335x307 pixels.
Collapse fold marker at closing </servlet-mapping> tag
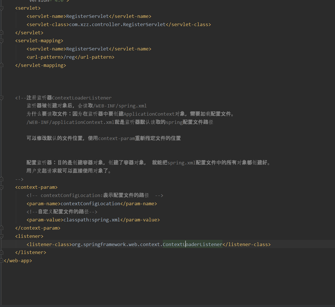[1, 65]
